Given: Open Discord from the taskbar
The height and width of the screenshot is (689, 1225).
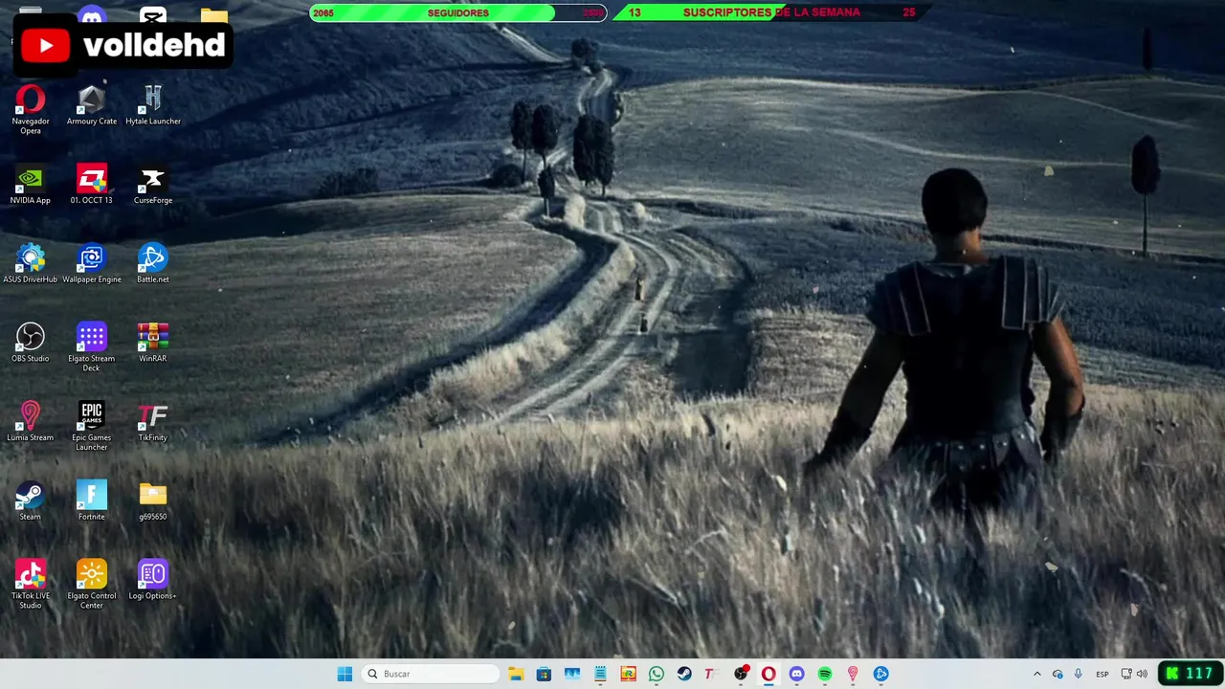Looking at the screenshot, I should (796, 674).
